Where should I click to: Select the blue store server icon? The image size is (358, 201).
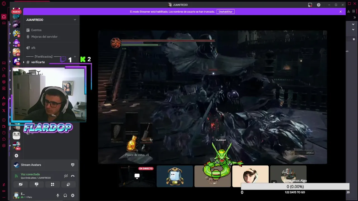[16, 16]
